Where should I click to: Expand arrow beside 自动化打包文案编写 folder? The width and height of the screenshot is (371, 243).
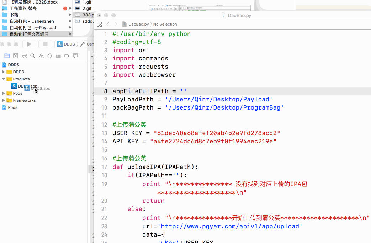tap(70, 34)
